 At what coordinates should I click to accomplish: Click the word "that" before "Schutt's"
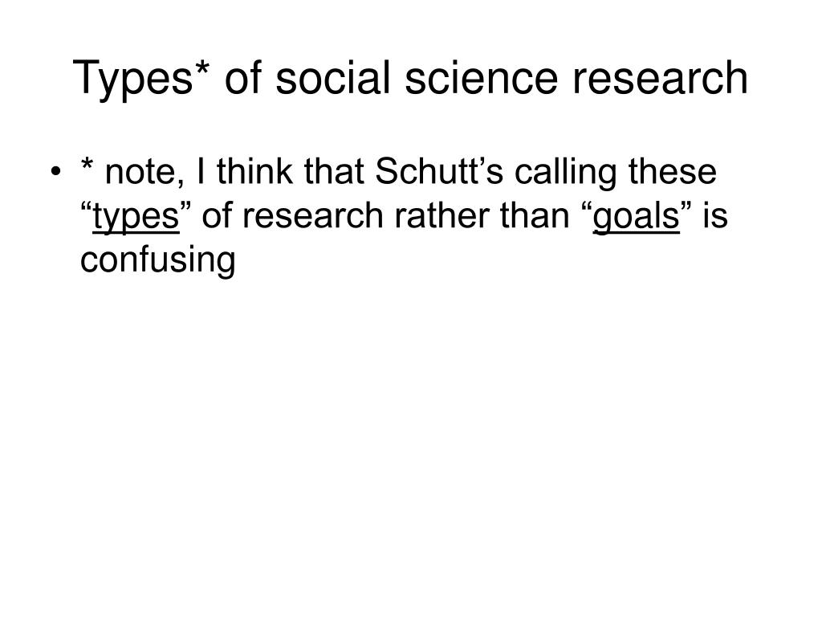pyautogui.click(x=334, y=171)
